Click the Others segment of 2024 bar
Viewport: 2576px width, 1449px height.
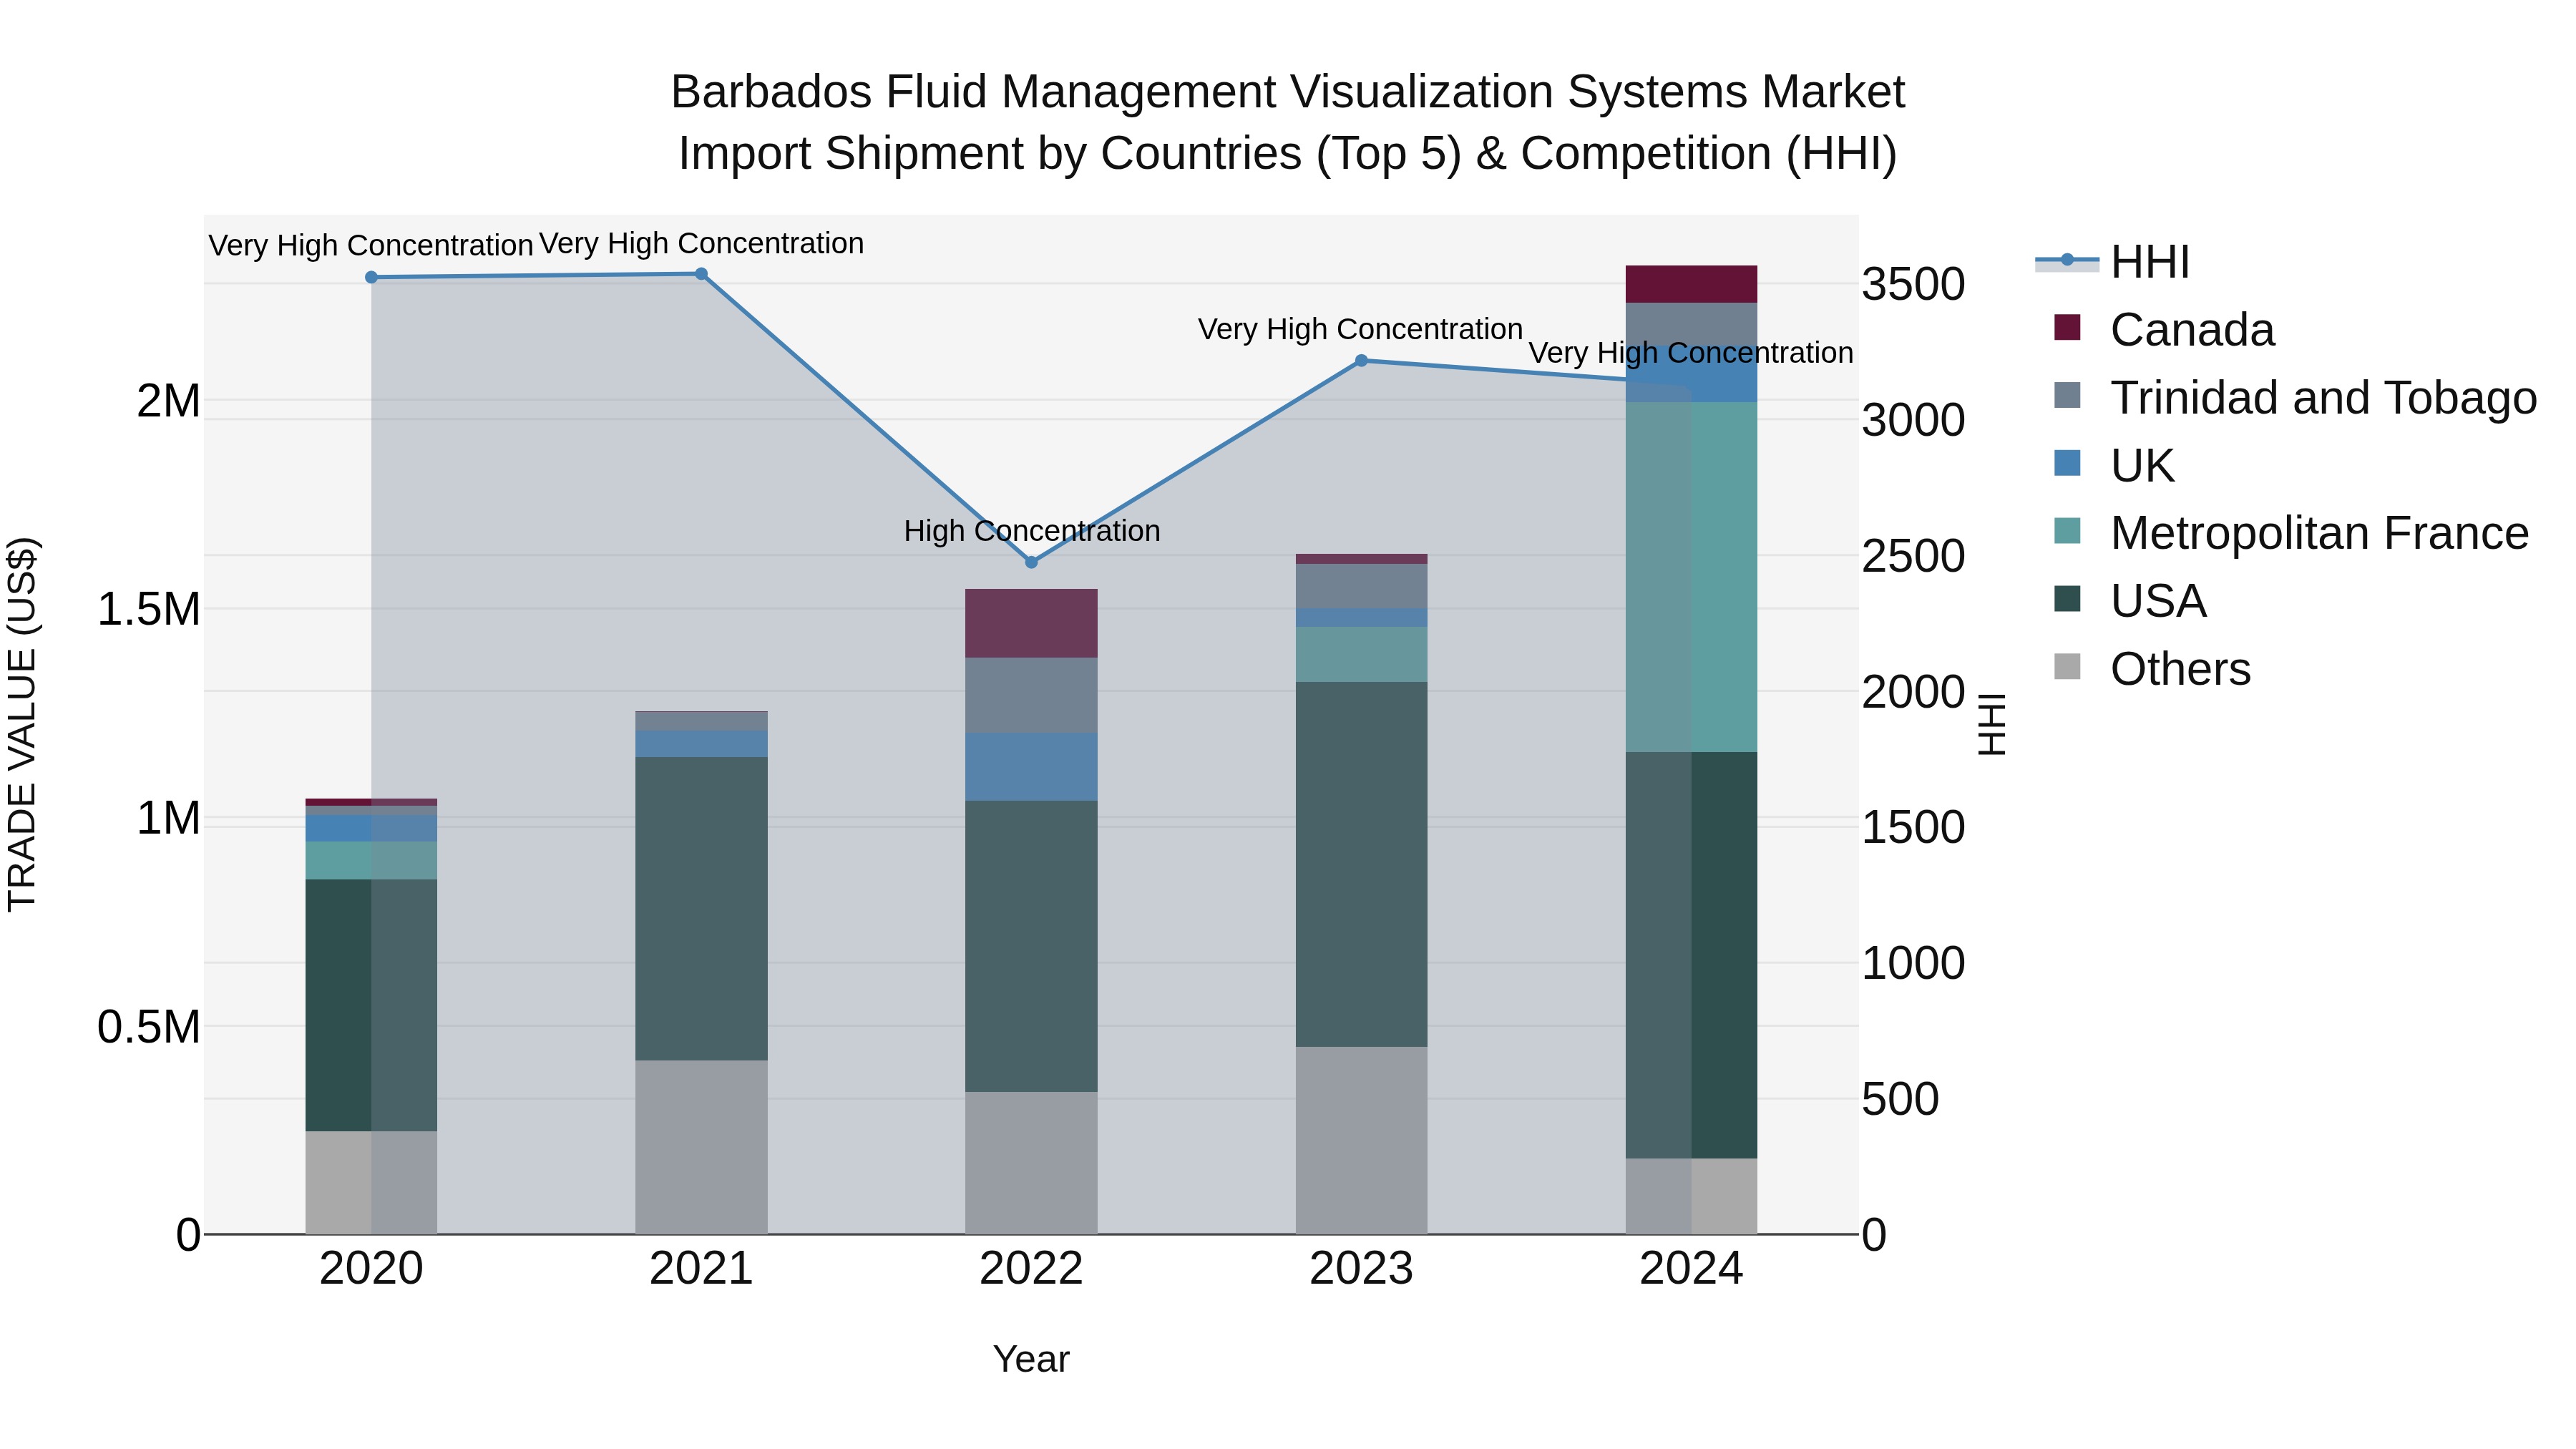(x=1691, y=1196)
